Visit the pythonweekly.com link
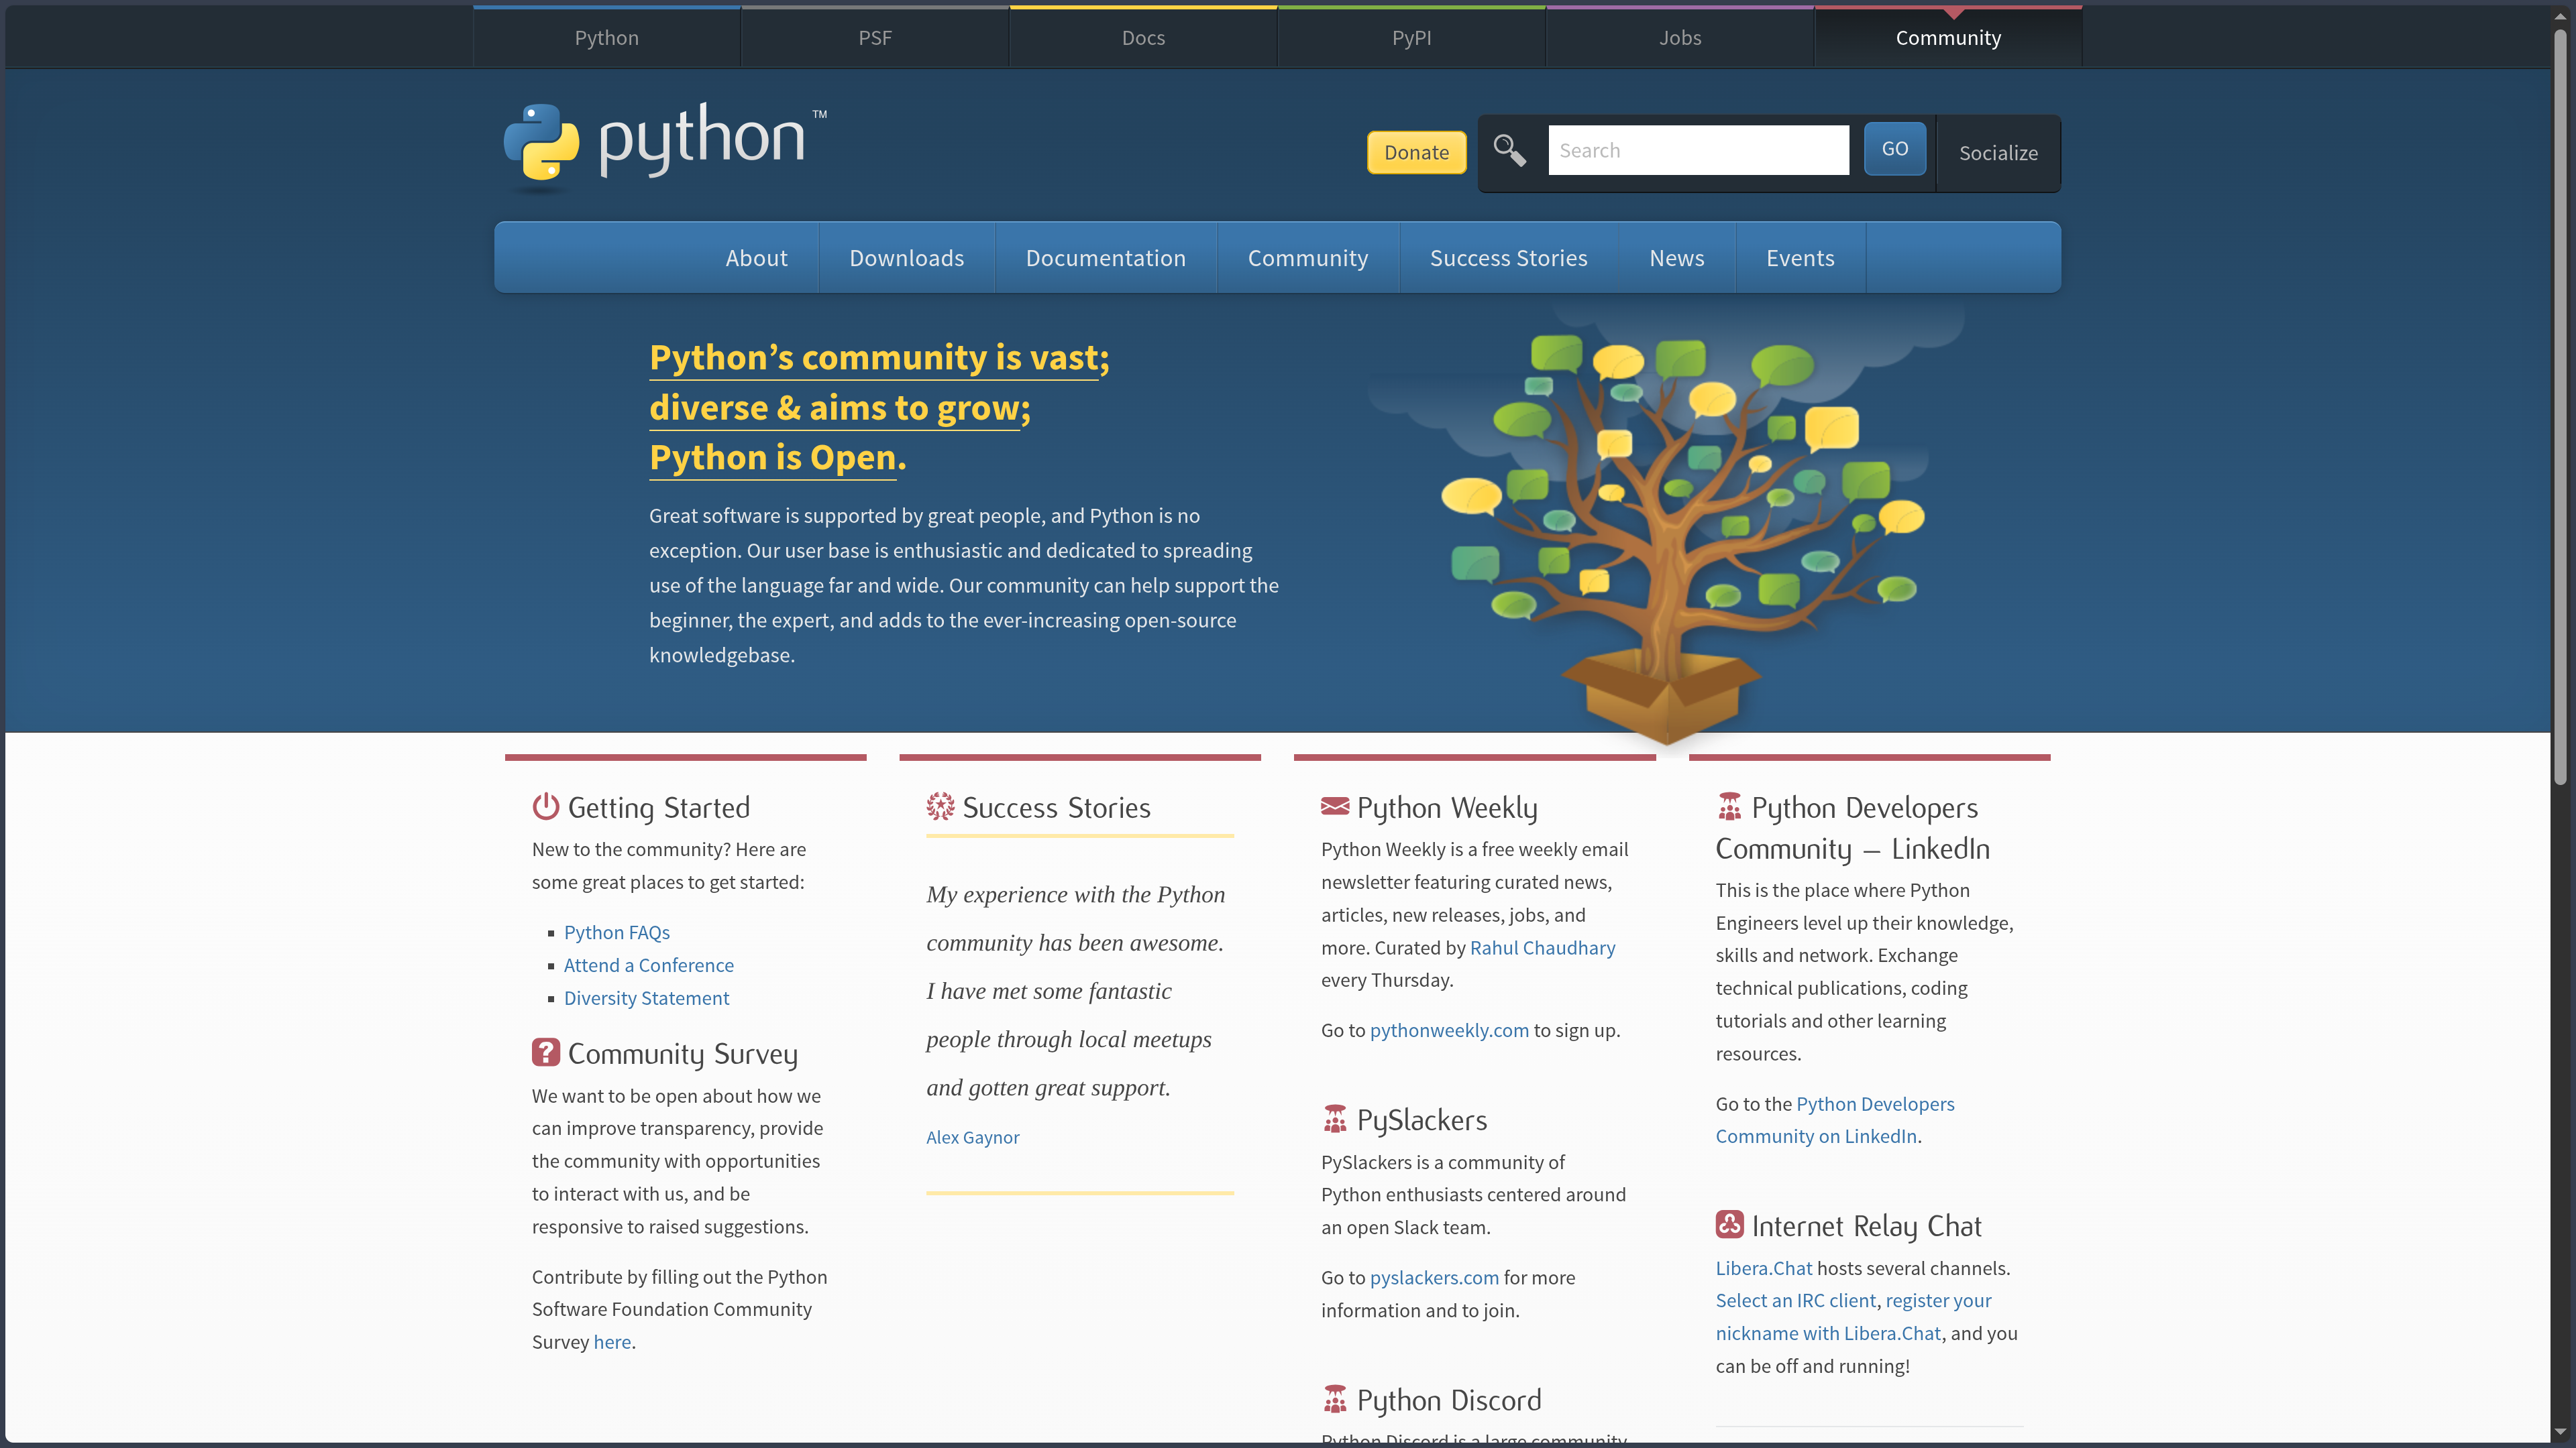Image resolution: width=2576 pixels, height=1448 pixels. click(x=1449, y=1029)
